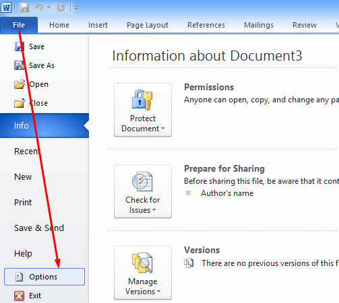Click the Options button in sidebar
Image resolution: width=339 pixels, height=303 pixels.
(x=44, y=277)
